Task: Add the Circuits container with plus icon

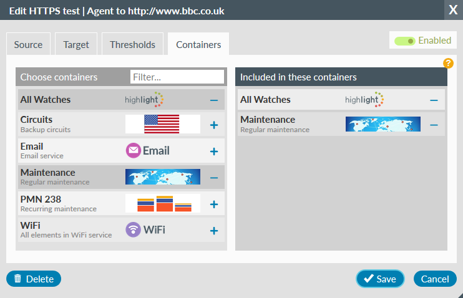Action: [x=213, y=125]
